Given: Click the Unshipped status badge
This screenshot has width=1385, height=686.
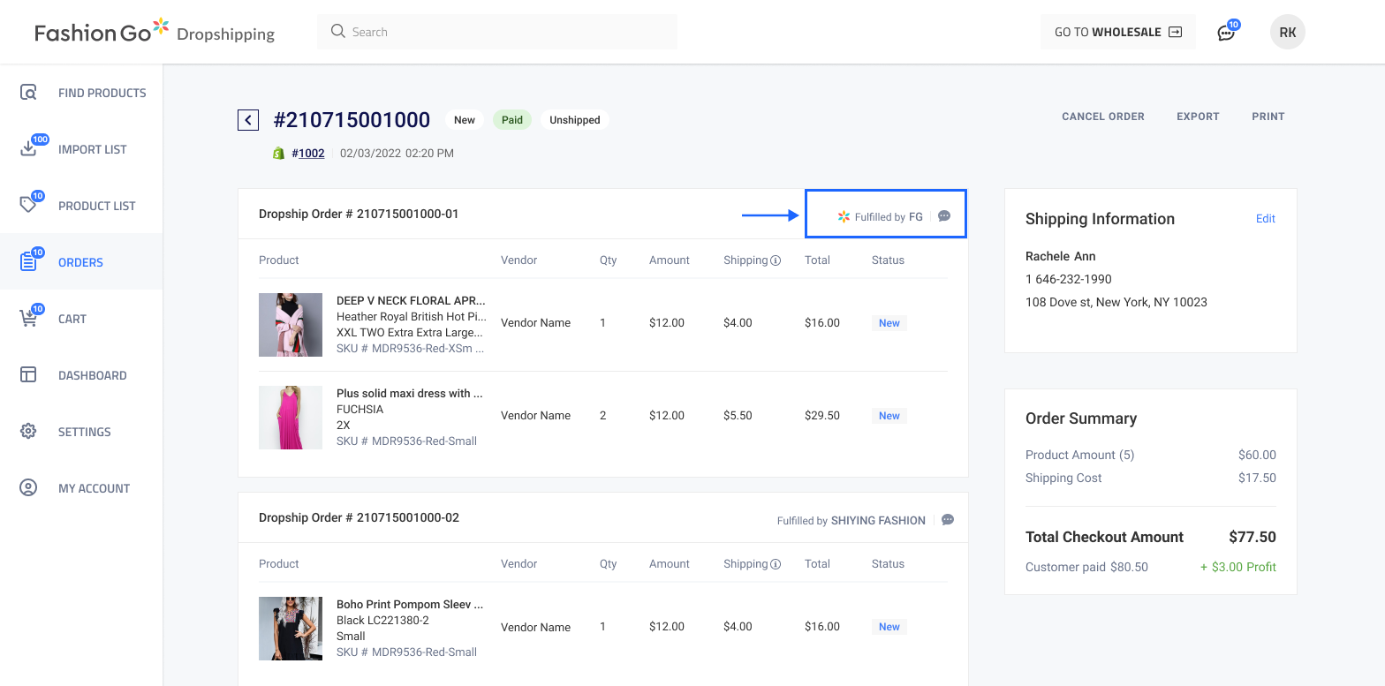Looking at the screenshot, I should 575,120.
